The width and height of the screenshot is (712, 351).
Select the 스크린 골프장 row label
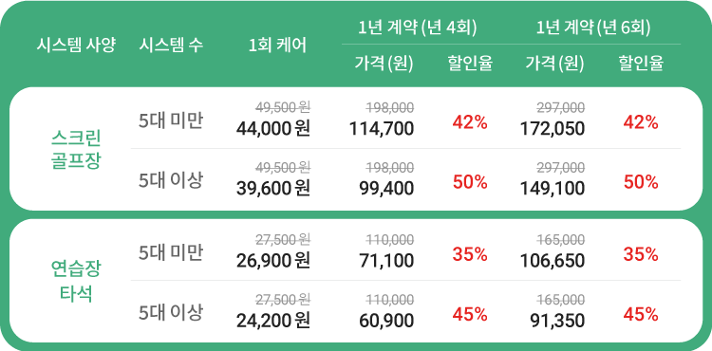pyautogui.click(x=76, y=149)
